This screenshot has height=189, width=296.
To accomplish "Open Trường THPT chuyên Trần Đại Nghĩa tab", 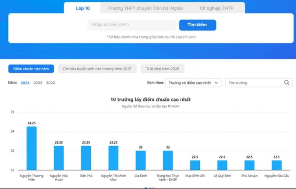I will (x=145, y=8).
